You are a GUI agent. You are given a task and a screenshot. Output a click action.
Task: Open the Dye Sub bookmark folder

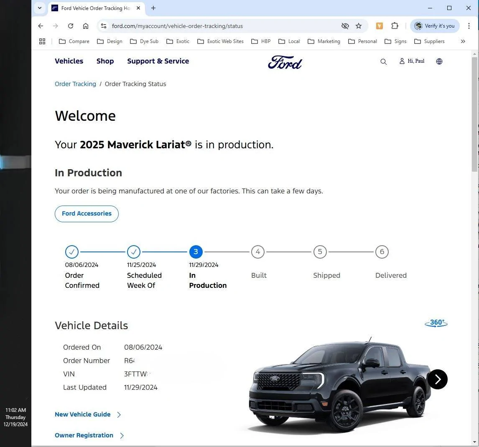tap(144, 41)
